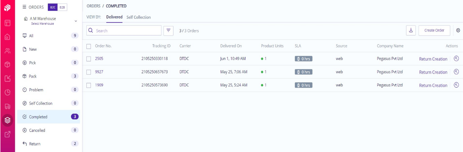Click the download orders icon
Image resolution: width=463 pixels, height=152 pixels.
pyautogui.click(x=411, y=30)
